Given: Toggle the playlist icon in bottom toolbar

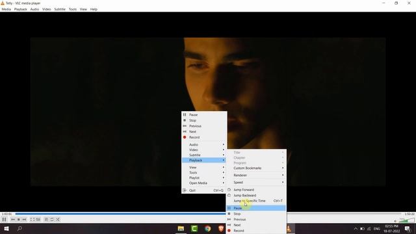Looking at the screenshot, I should [x=46, y=220].
